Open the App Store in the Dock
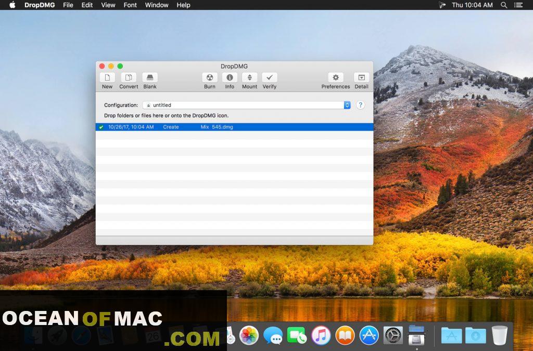533x351 pixels. pyautogui.click(x=369, y=335)
